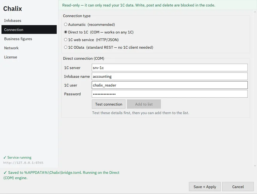Image resolution: width=257 pixels, height=194 pixels.
Task: Select the Automatic (recommended) radio button
Action: tap(65, 24)
